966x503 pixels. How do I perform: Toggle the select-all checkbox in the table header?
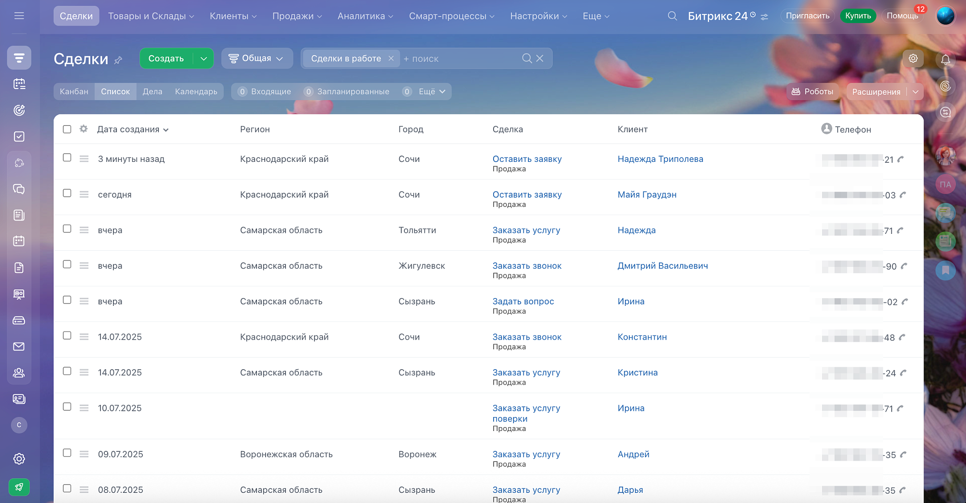click(67, 129)
